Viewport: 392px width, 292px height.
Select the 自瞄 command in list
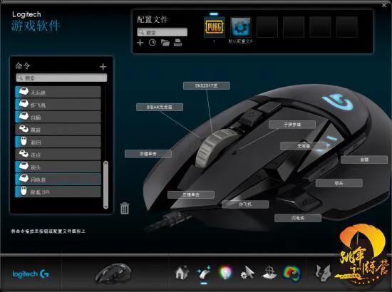tap(58, 117)
